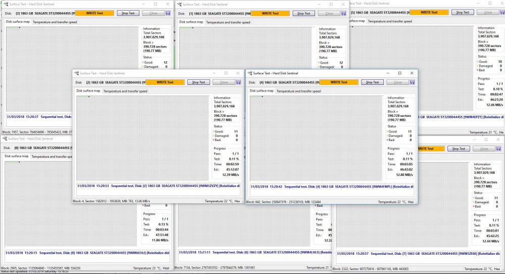Click Hard Disk Sentinel icon in Disk 1 title bar

(179, 5)
